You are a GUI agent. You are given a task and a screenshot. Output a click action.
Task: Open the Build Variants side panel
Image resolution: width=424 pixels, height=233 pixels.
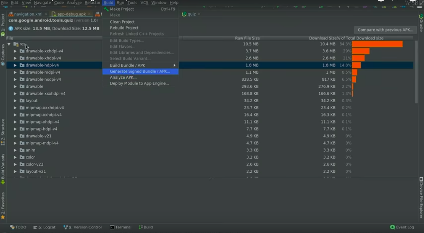point(3,168)
